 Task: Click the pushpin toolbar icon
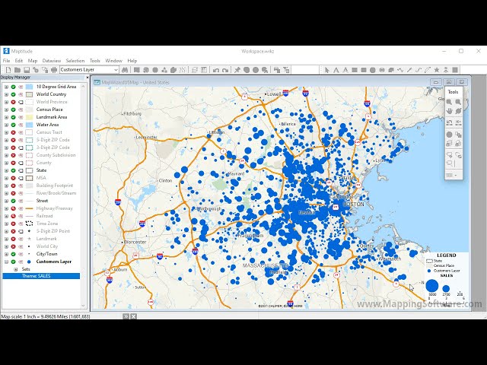237,70
